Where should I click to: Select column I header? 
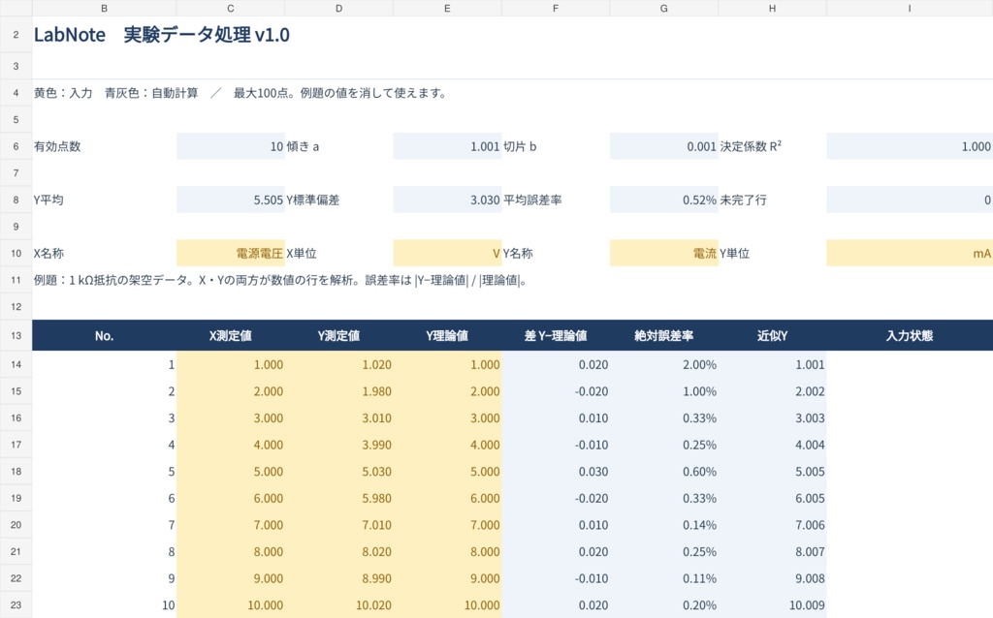(910, 8)
